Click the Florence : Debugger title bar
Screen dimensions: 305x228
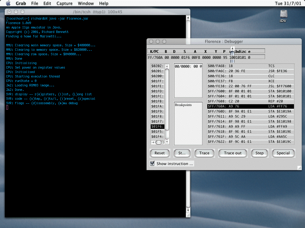click(x=224, y=41)
